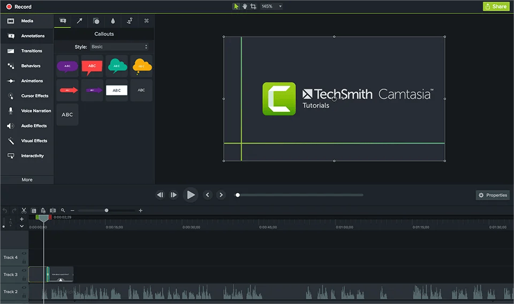Open the Properties panel
This screenshot has height=304, width=514.
tap(493, 195)
